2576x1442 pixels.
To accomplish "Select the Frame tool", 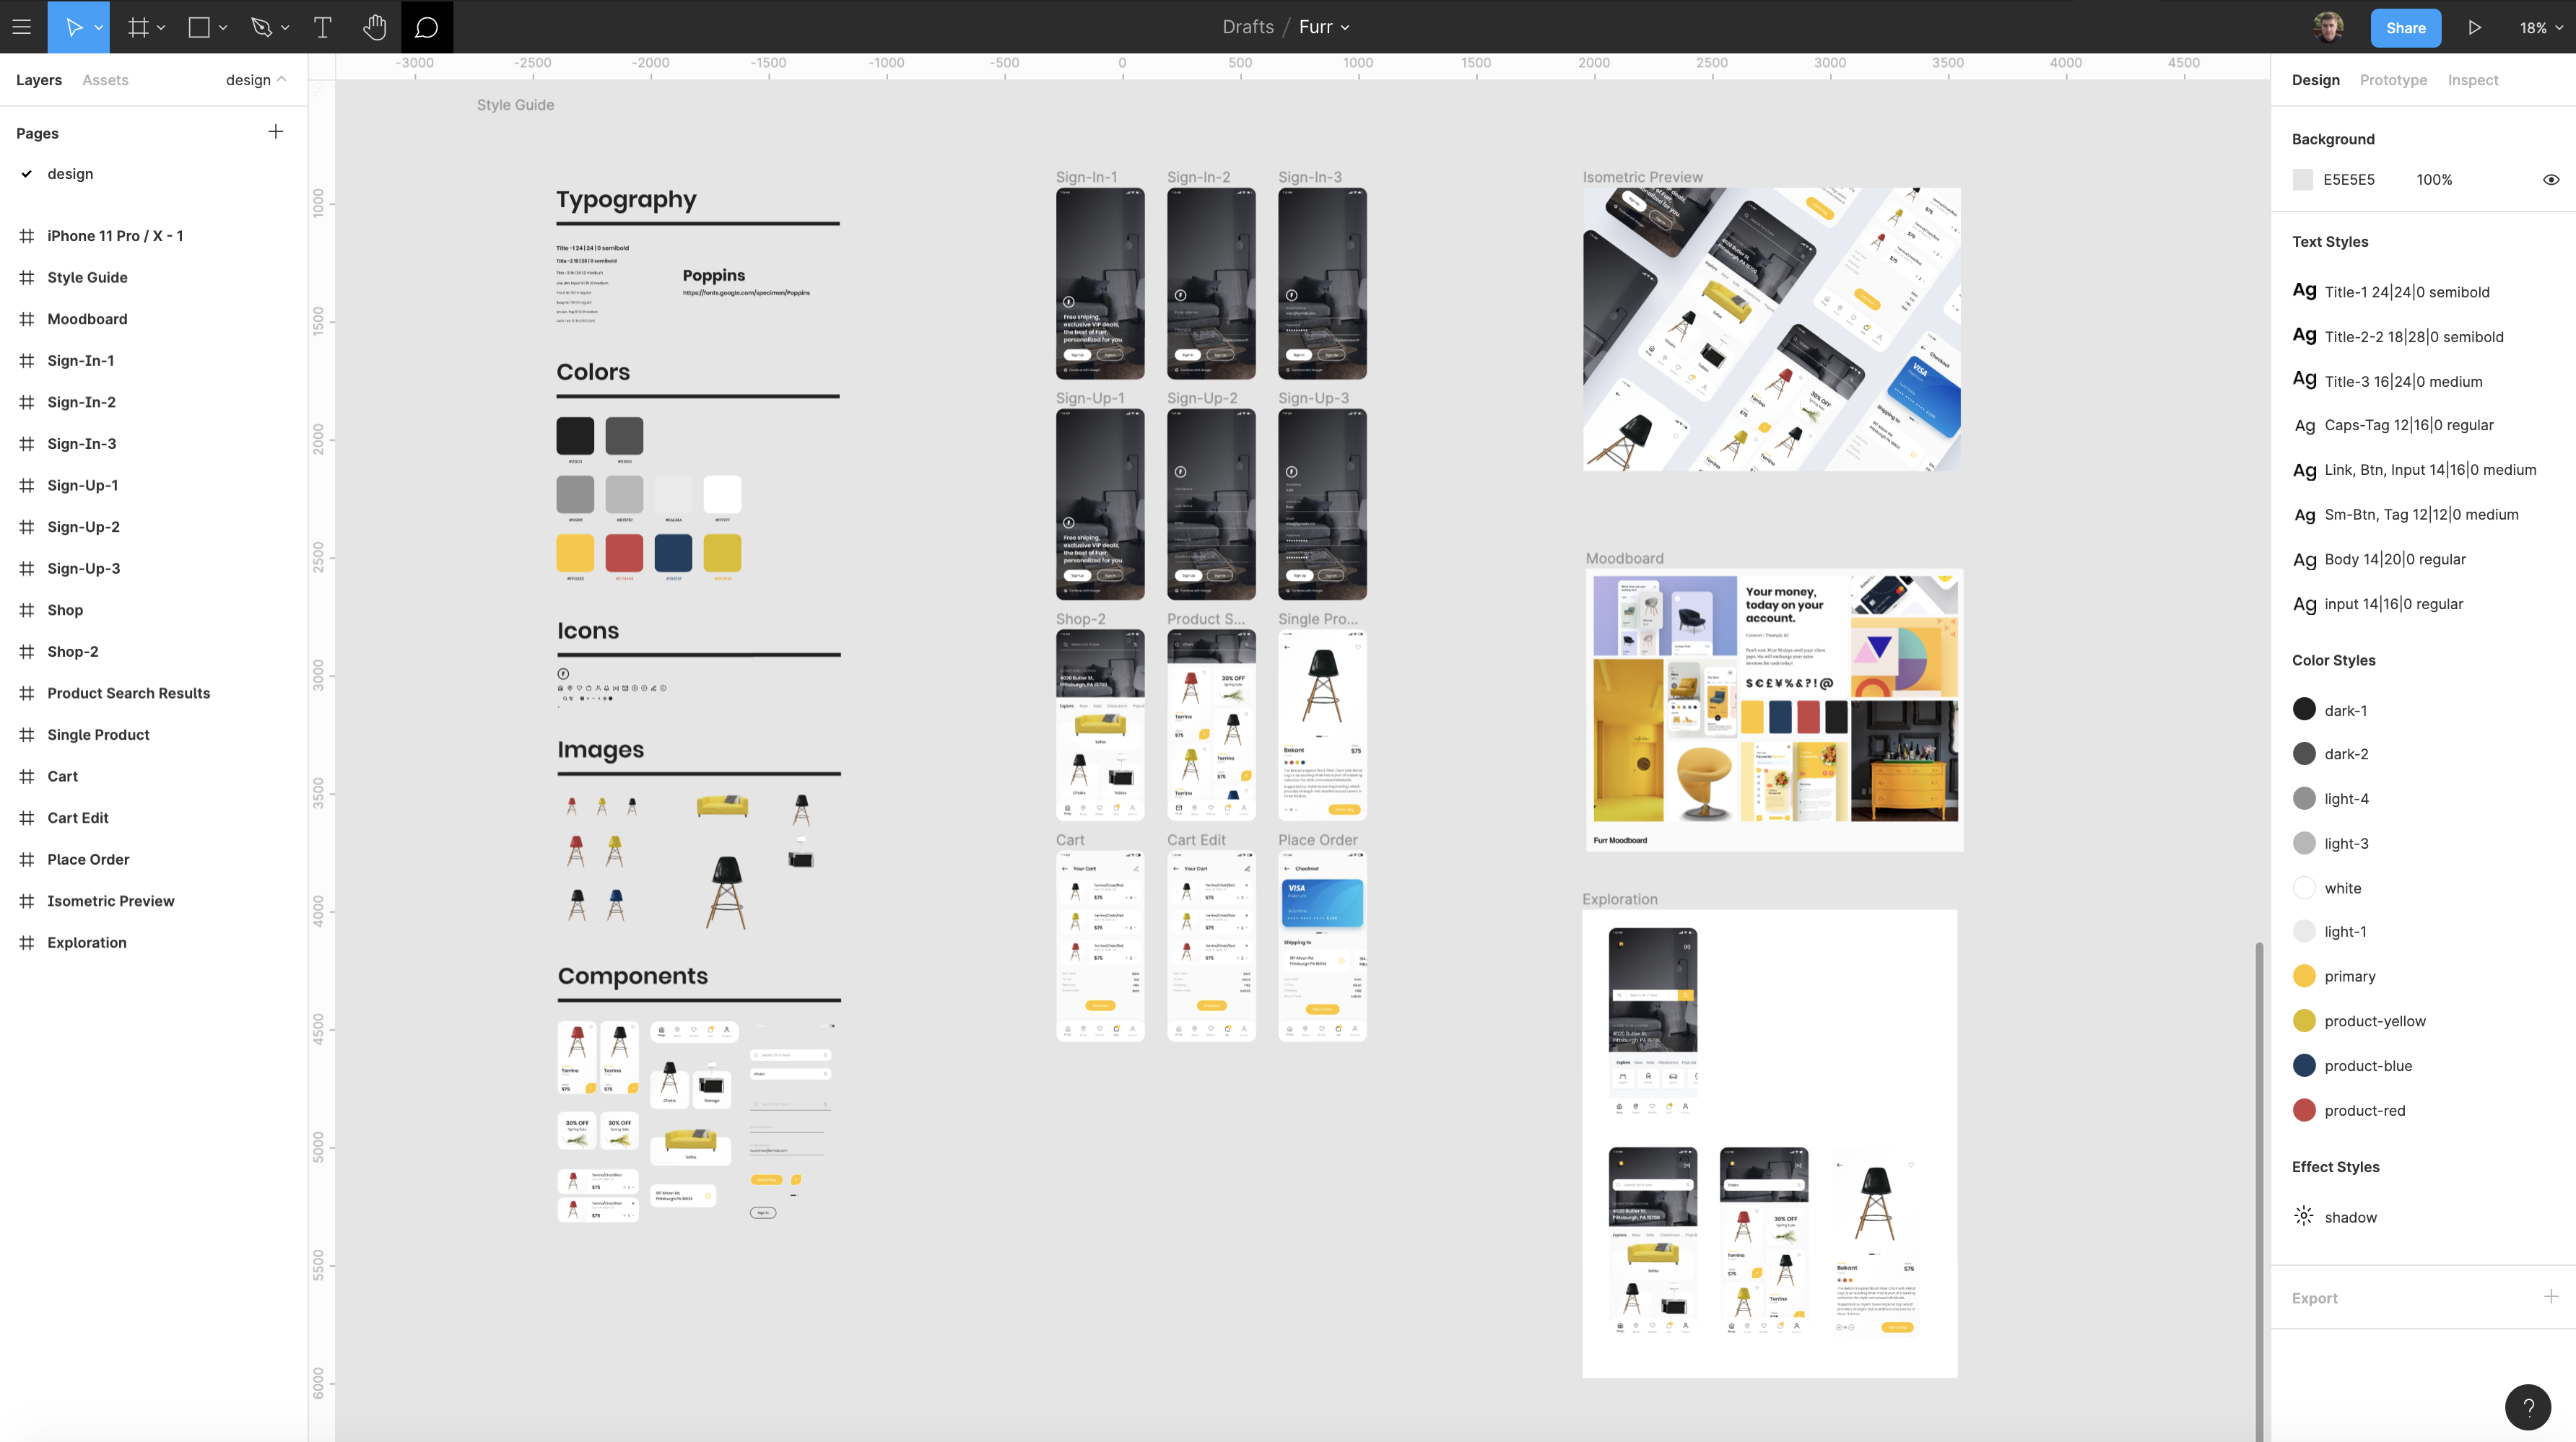I will click(138, 27).
